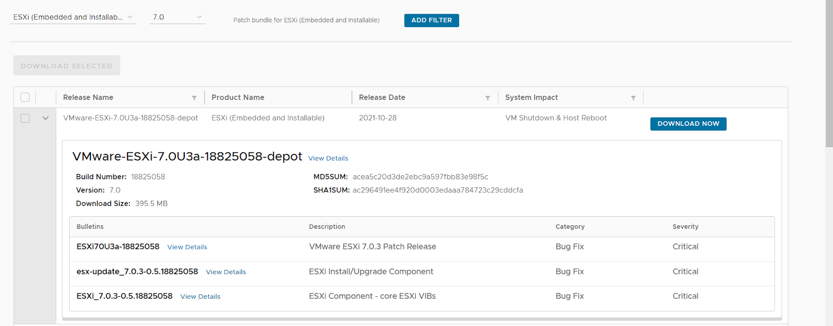The height and width of the screenshot is (326, 833).
Task: Click the page vertical scrollbar thumb
Action: (x=829, y=73)
